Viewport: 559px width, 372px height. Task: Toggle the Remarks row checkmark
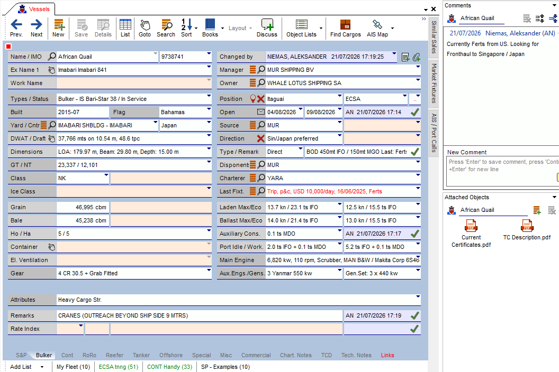click(414, 315)
